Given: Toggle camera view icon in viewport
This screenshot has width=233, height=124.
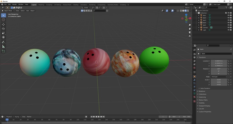Looking at the screenshot, I should [x=190, y=32].
